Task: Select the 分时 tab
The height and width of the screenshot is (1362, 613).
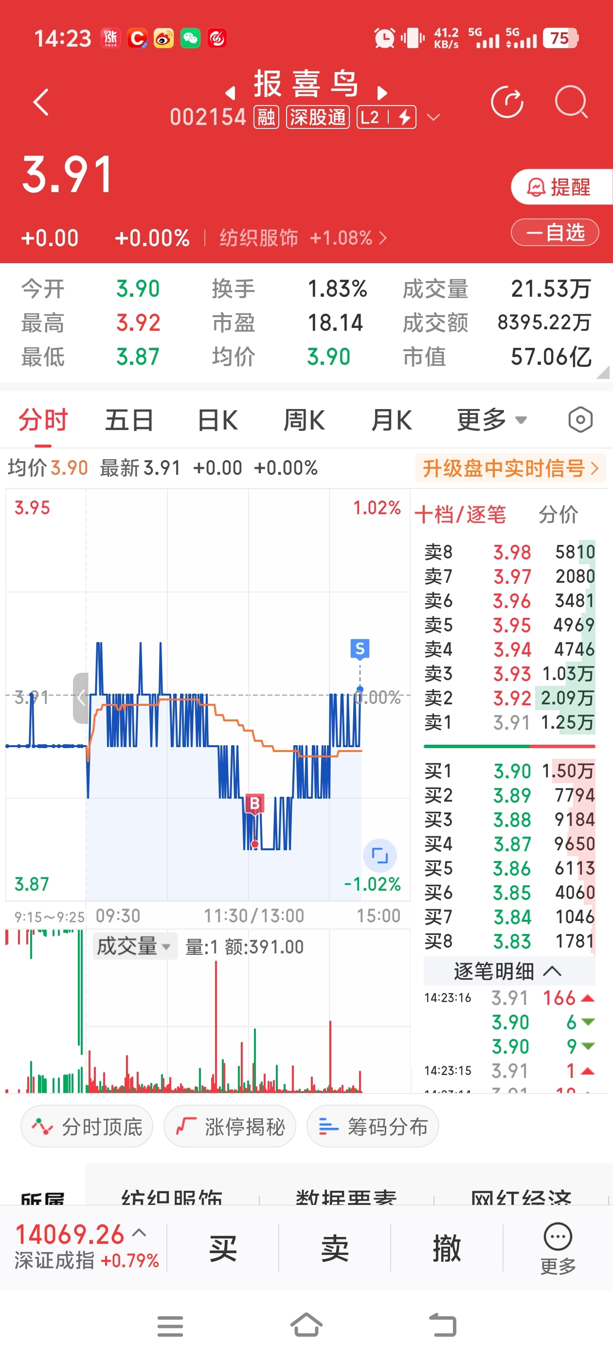Action: 43,420
